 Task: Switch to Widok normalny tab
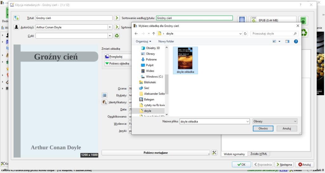pyautogui.click(x=234, y=154)
